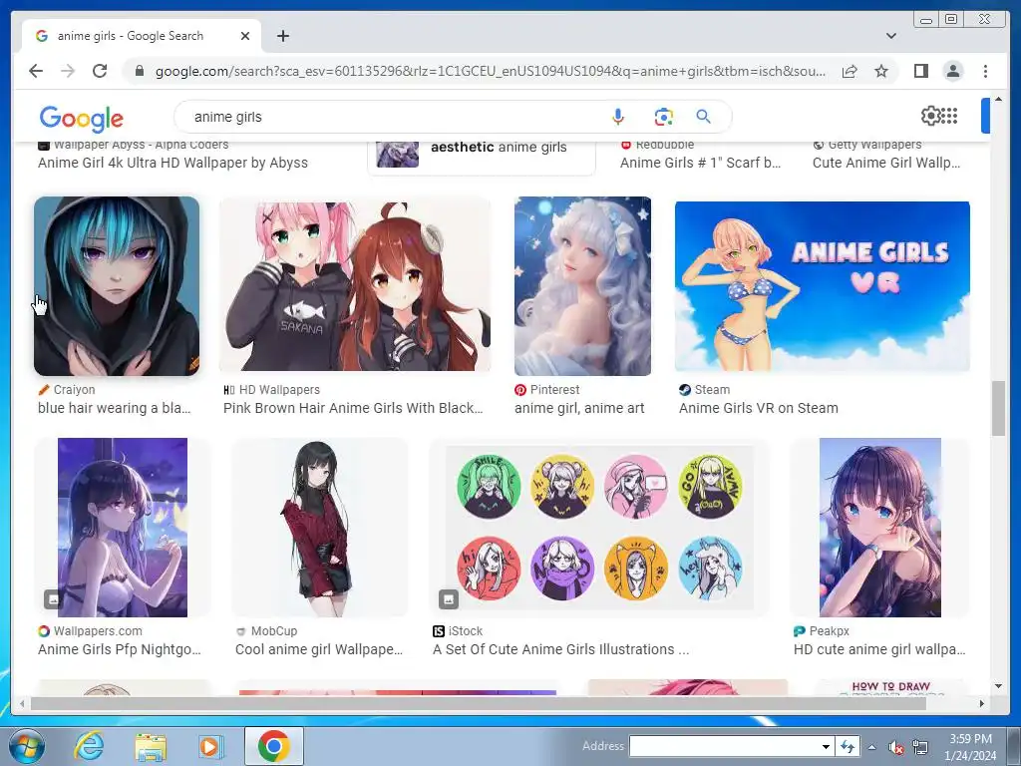Screen dimensions: 1021x766
Task: Open the 'A Set Of Cute Anime Girls Illustrations' link
Action: [560, 649]
